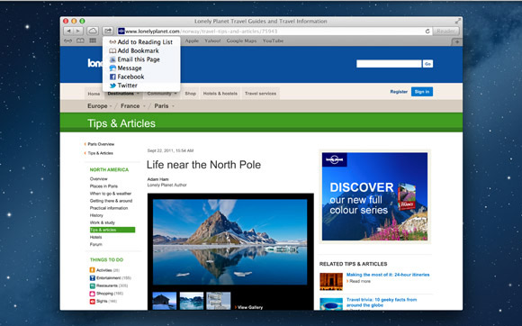Image resolution: width=522 pixels, height=326 pixels.
Task: Open the bookmarks book icon in bookmarks bar
Action: [x=80, y=41]
